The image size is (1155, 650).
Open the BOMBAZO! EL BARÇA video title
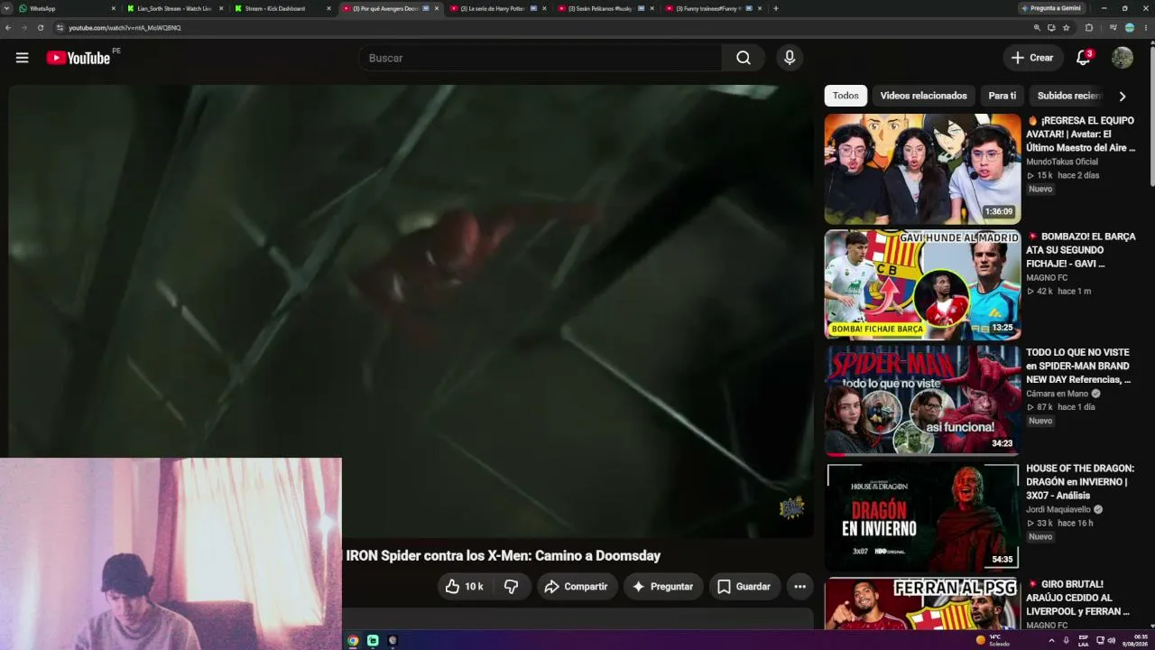click(x=1081, y=250)
